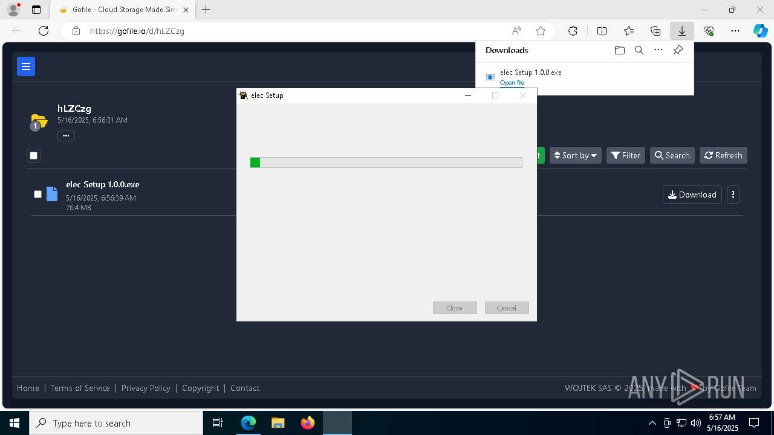This screenshot has height=435, width=774.
Task: Open File Explorer from taskbar
Action: click(x=278, y=423)
